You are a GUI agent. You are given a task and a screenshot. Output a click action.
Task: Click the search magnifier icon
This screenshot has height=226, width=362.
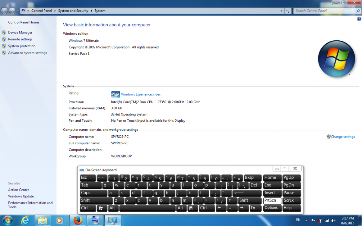pos(358,11)
